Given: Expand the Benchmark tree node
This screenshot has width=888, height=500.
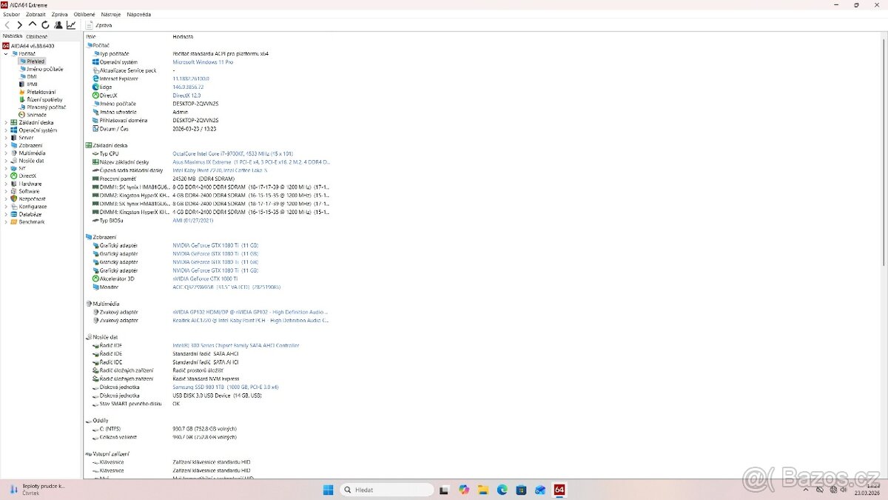Looking at the screenshot, I should [6, 221].
